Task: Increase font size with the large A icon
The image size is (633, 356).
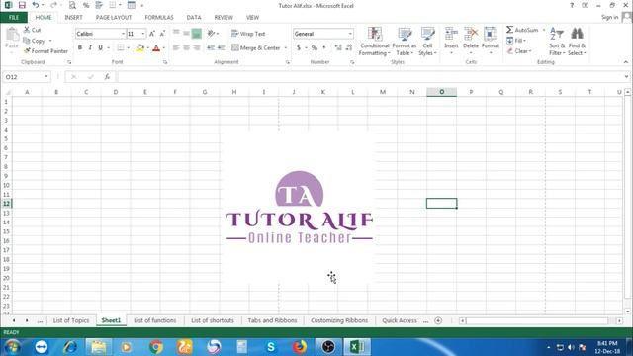Action: coord(152,34)
